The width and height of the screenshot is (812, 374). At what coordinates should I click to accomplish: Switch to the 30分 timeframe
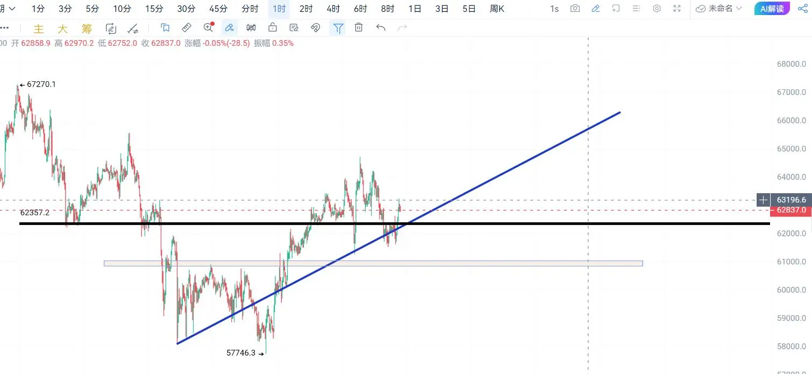187,9
